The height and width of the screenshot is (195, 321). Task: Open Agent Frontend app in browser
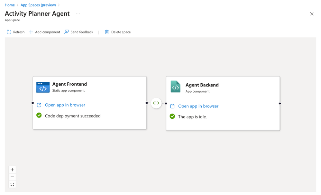65,105
